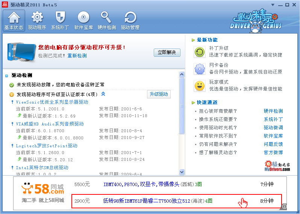This screenshot has height=214, width=300.
Task: Click the 官方微博 link
Action: 273,153
